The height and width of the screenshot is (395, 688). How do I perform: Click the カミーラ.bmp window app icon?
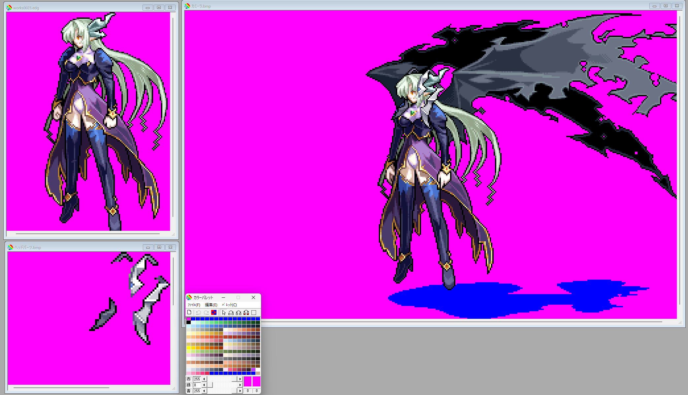(x=187, y=6)
